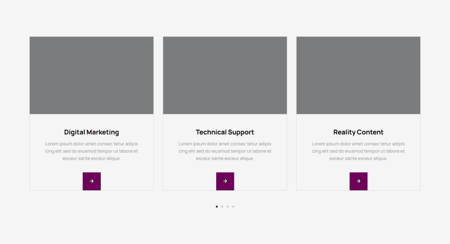Click the arrow button under Reality Content
The height and width of the screenshot is (244, 450).
click(359, 181)
